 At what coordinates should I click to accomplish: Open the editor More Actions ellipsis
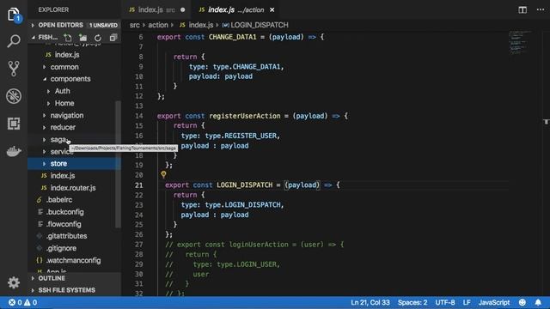(x=541, y=9)
